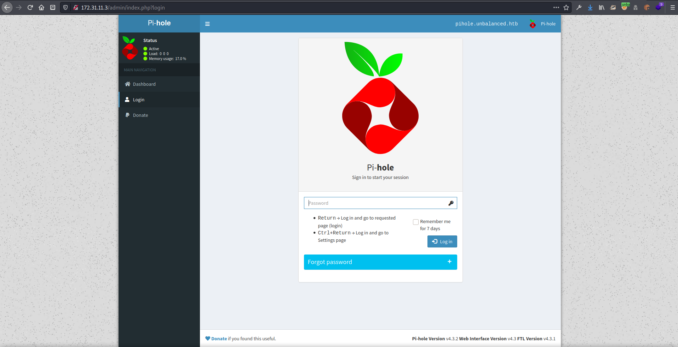Click the Pi-hole logo beside Status
Viewport: 678px width, 347px height.
click(130, 48)
